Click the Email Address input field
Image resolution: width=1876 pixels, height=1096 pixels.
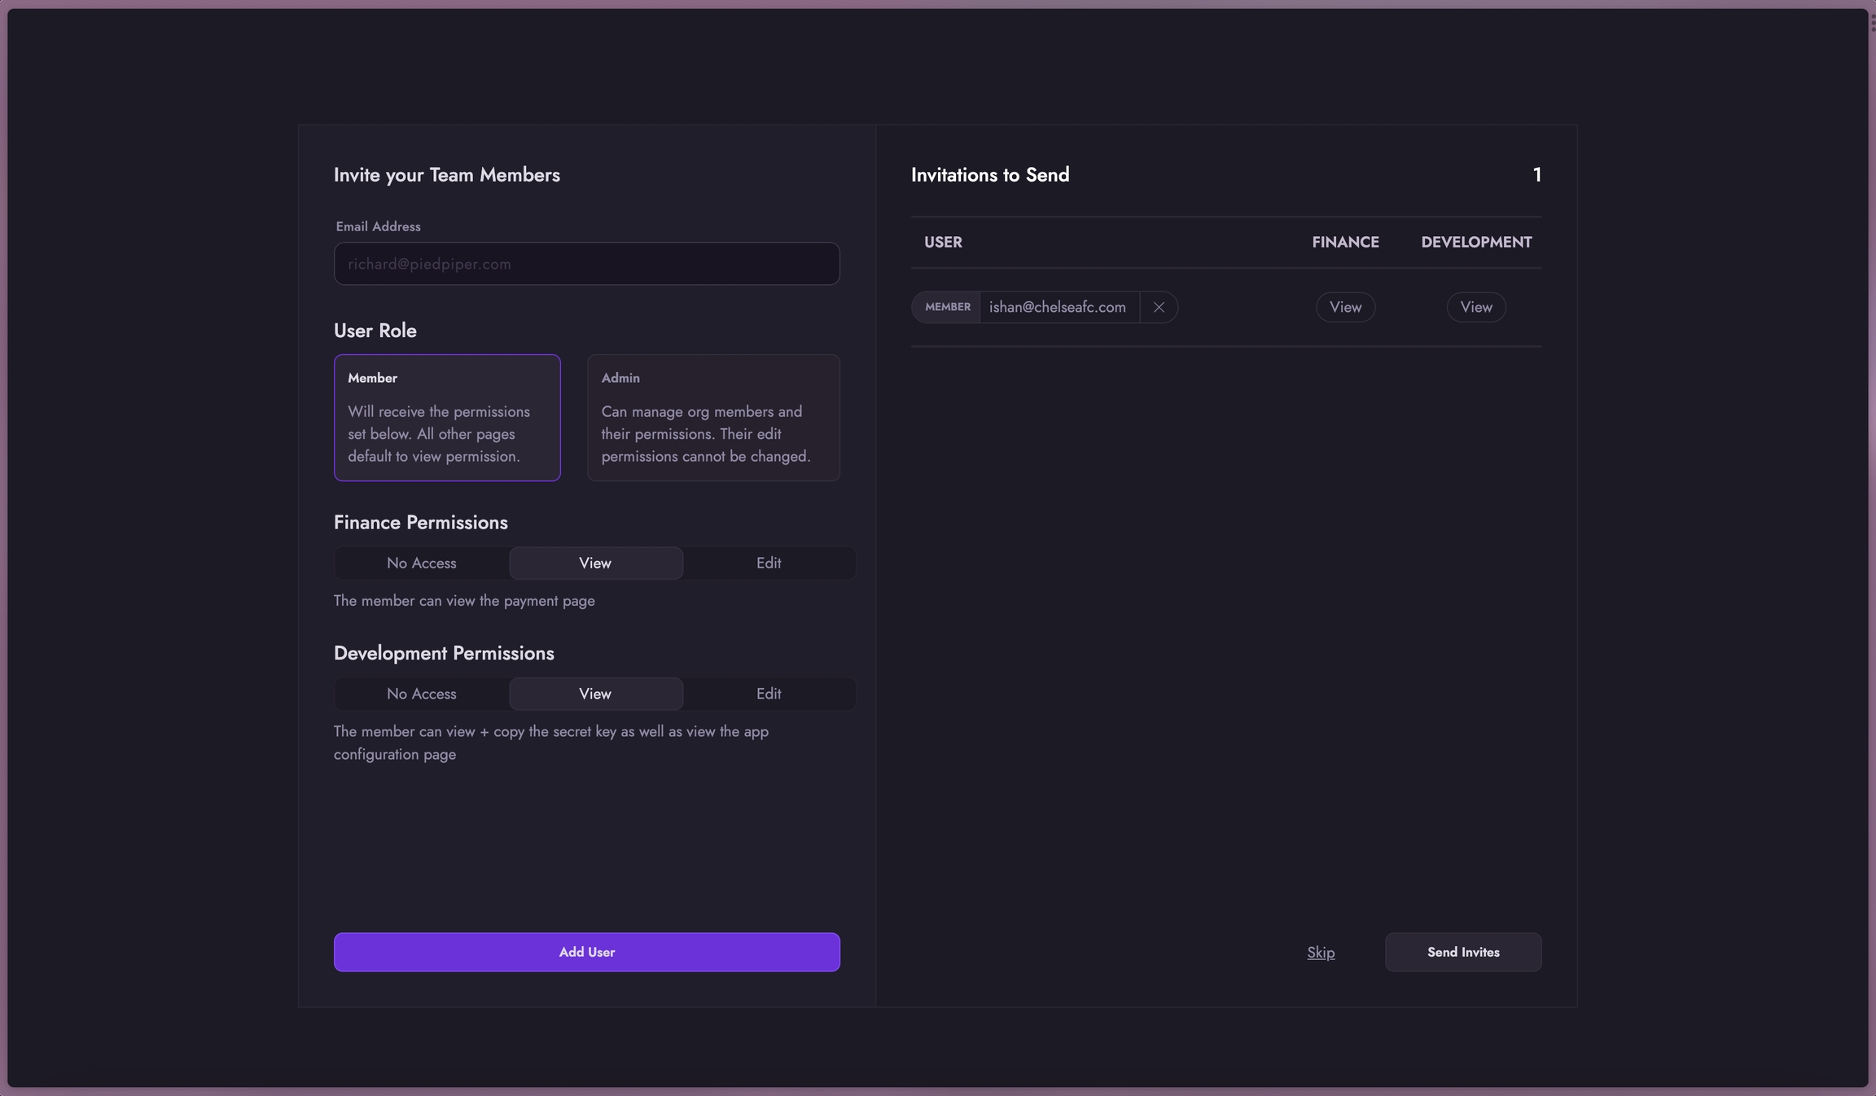[586, 264]
